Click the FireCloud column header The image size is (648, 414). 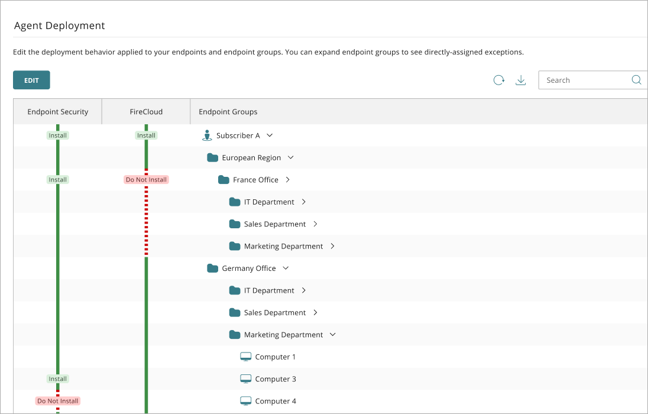[145, 111]
